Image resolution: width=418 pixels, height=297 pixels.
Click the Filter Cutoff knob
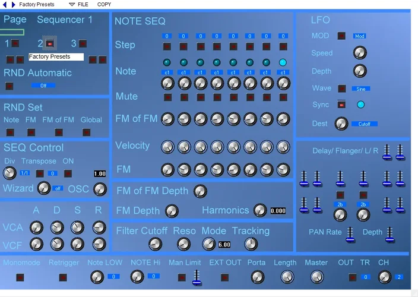[155, 244]
